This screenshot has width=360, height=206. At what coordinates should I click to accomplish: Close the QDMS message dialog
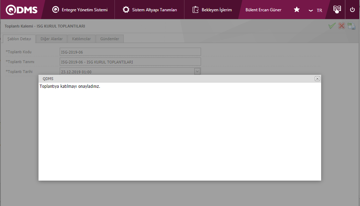(317, 79)
